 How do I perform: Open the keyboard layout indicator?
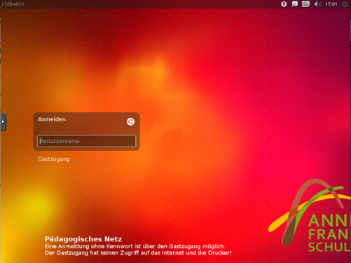[x=305, y=4]
